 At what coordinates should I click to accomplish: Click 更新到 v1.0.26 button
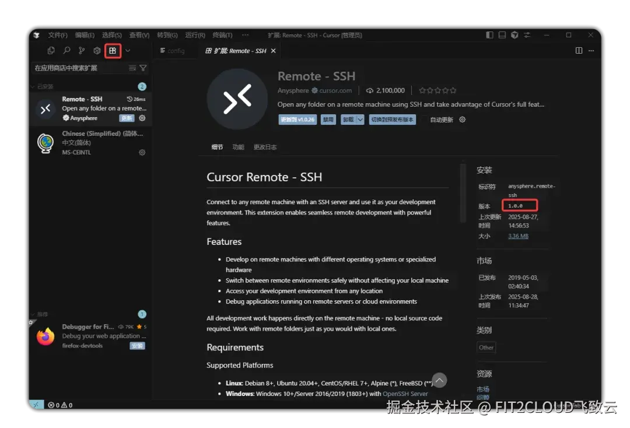click(x=297, y=120)
